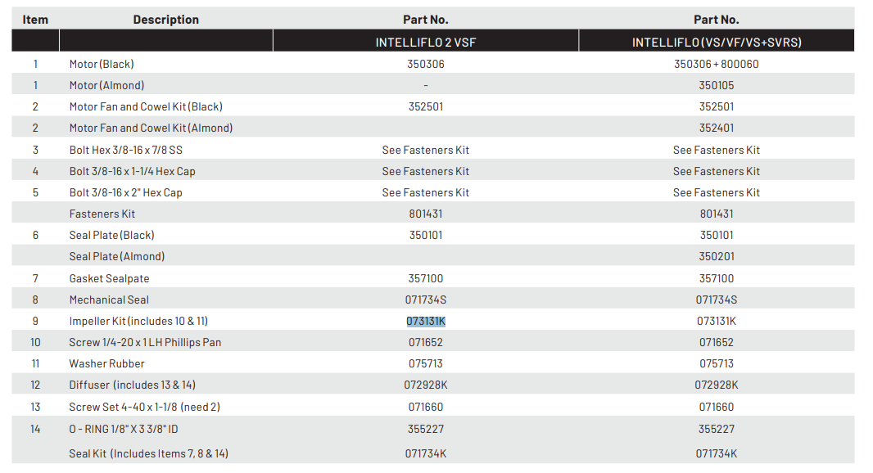Click the Item column header
The width and height of the screenshot is (873, 473).
(x=35, y=20)
